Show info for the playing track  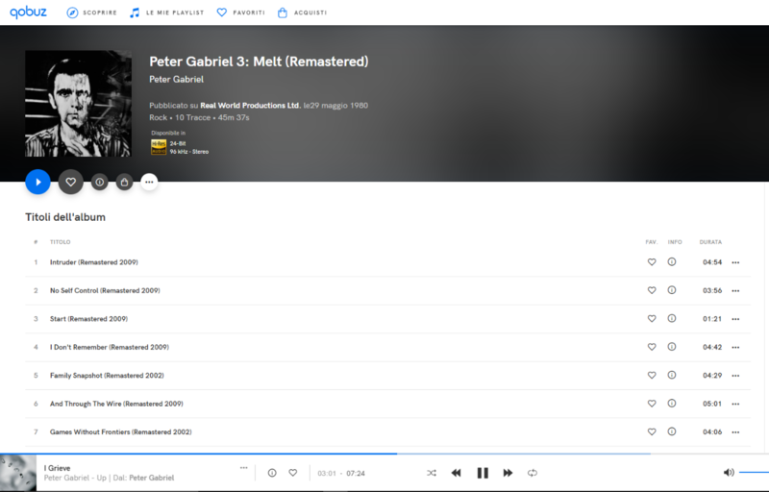[x=272, y=473]
